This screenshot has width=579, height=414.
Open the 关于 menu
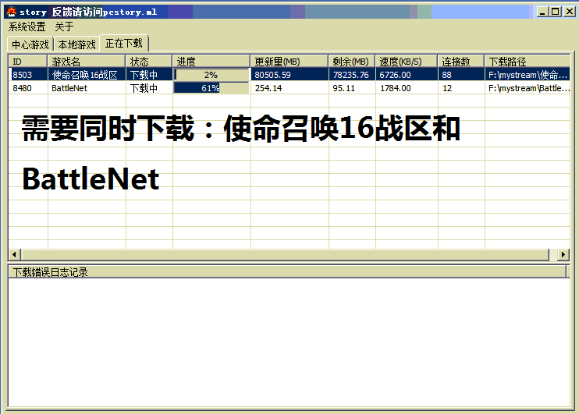[x=64, y=27]
